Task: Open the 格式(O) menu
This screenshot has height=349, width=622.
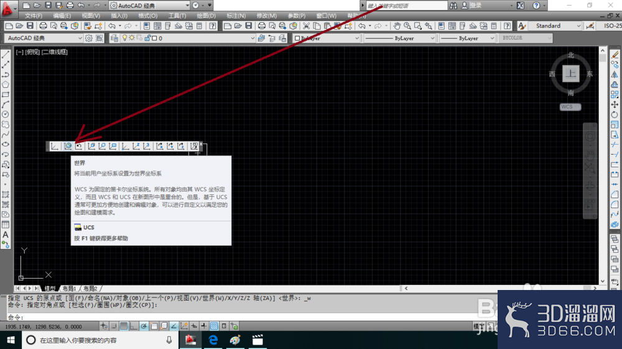Action: pyautogui.click(x=148, y=16)
